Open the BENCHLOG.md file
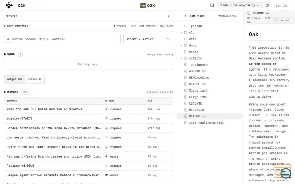The image size is (295, 184). (x=210, y=78)
